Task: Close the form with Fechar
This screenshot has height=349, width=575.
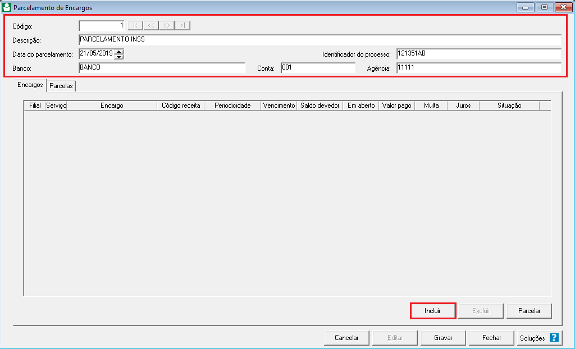Action: (x=492, y=338)
